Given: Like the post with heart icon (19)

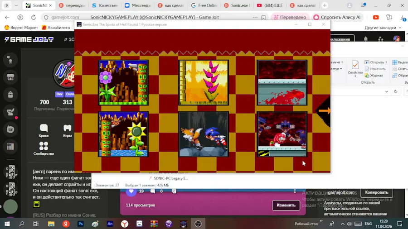Looking at the screenshot, I should 131,191.
